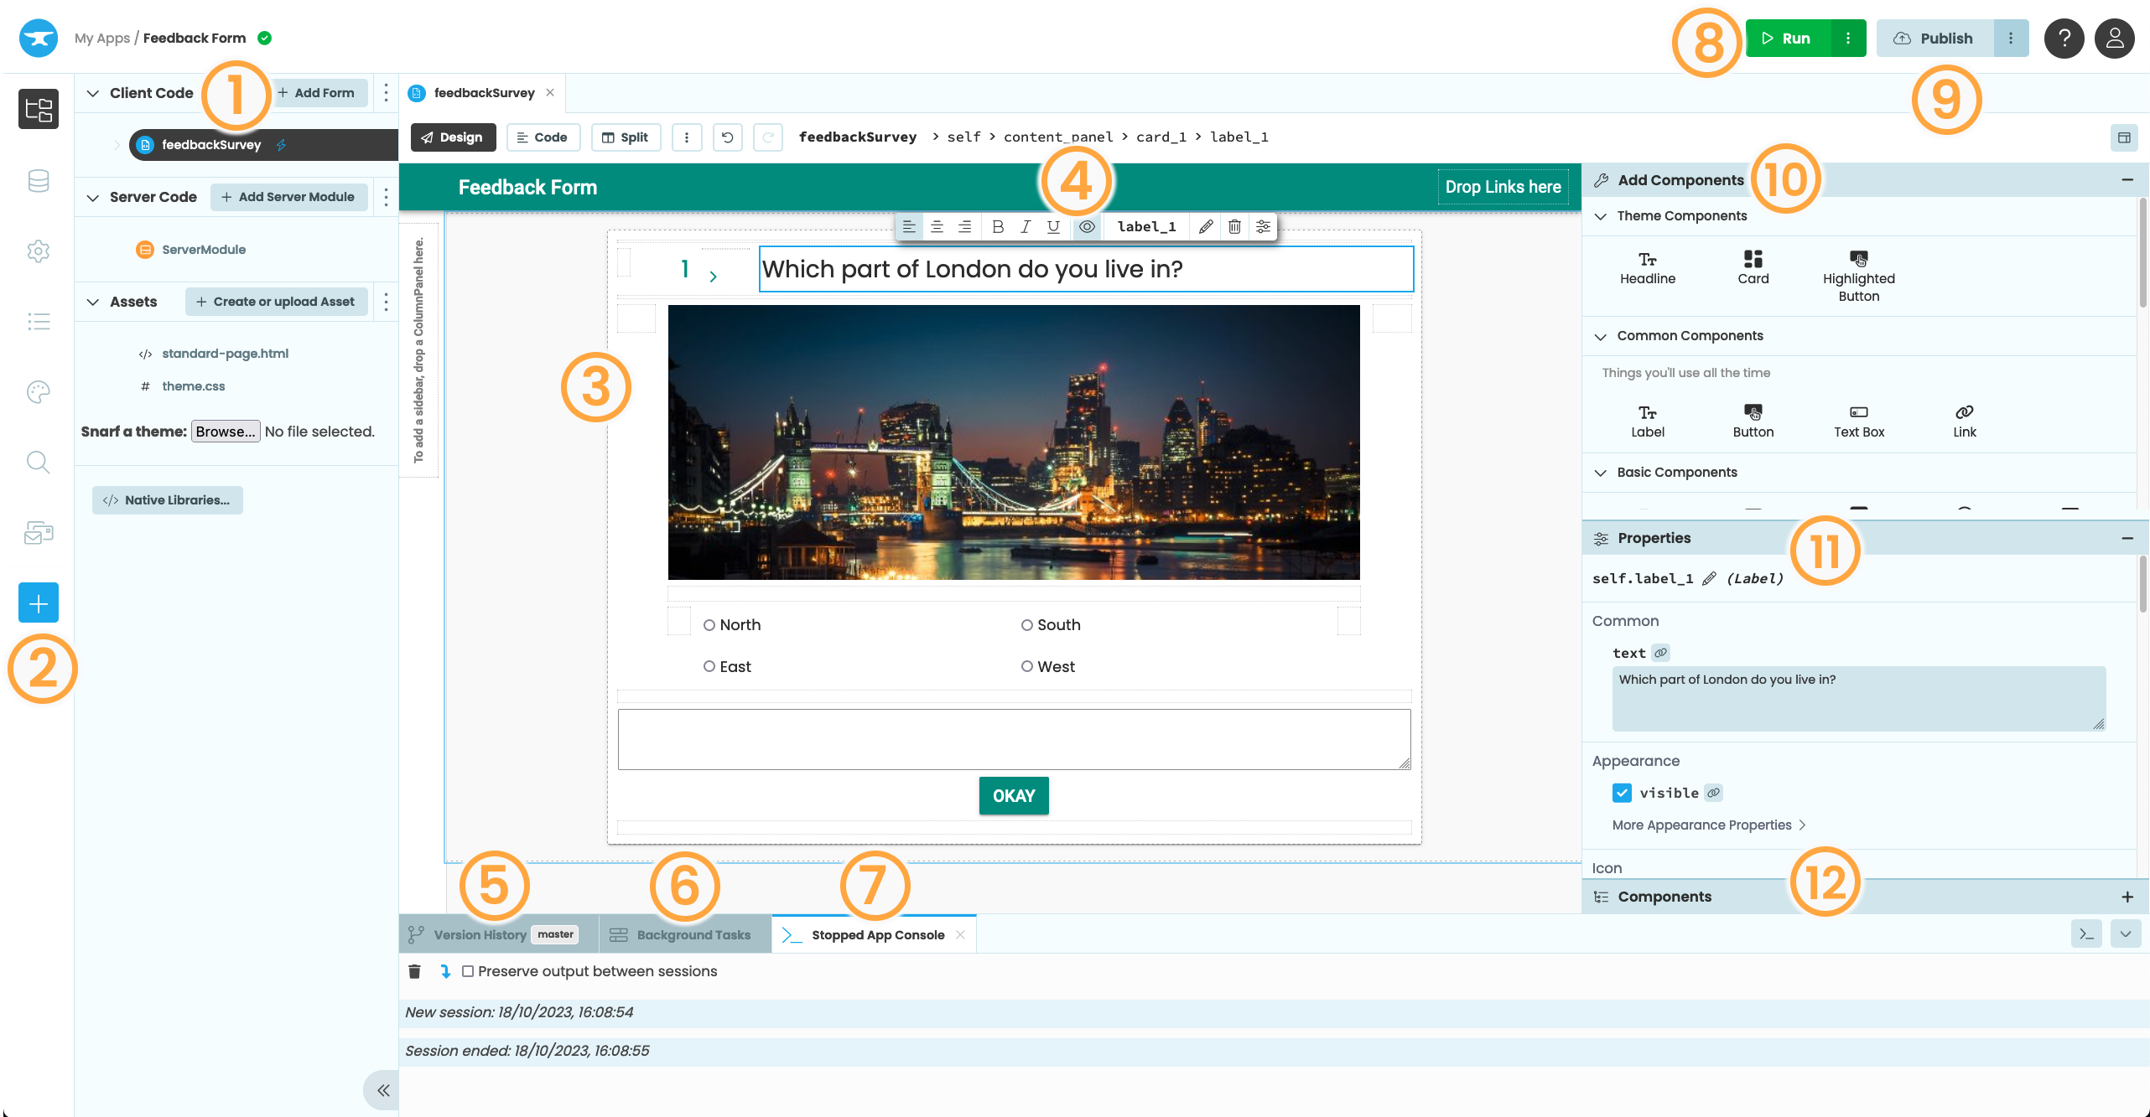Image resolution: width=2150 pixels, height=1117 pixels.
Task: Toggle italic formatting on label_1
Action: pyautogui.click(x=1025, y=227)
